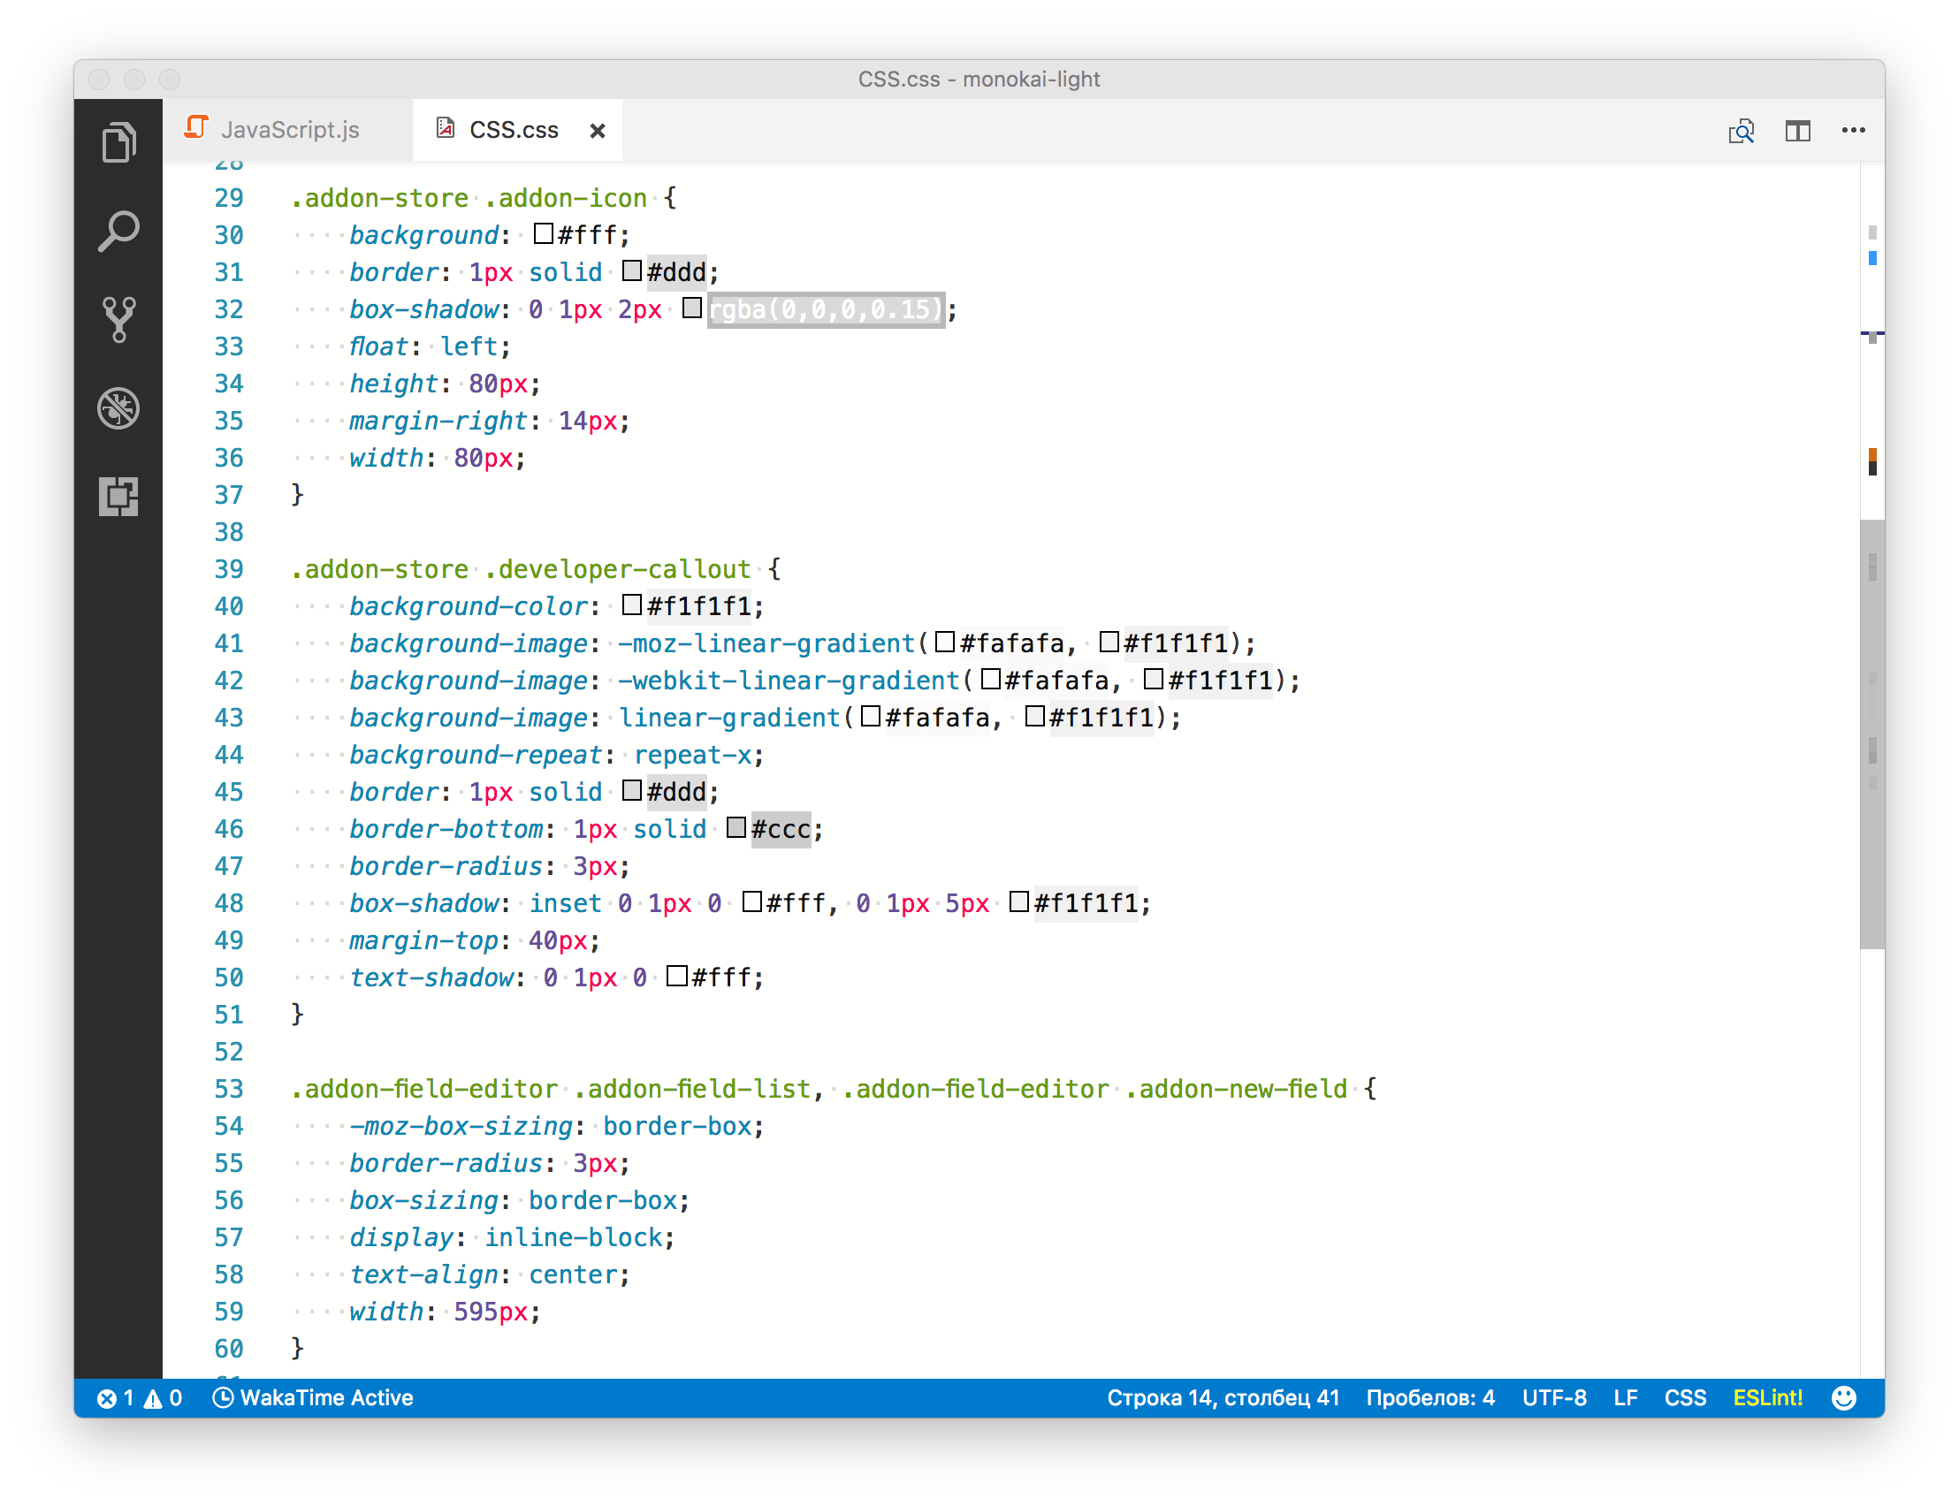The height and width of the screenshot is (1506, 1959).
Task: Close the CSS.css tab
Action: pos(597,131)
